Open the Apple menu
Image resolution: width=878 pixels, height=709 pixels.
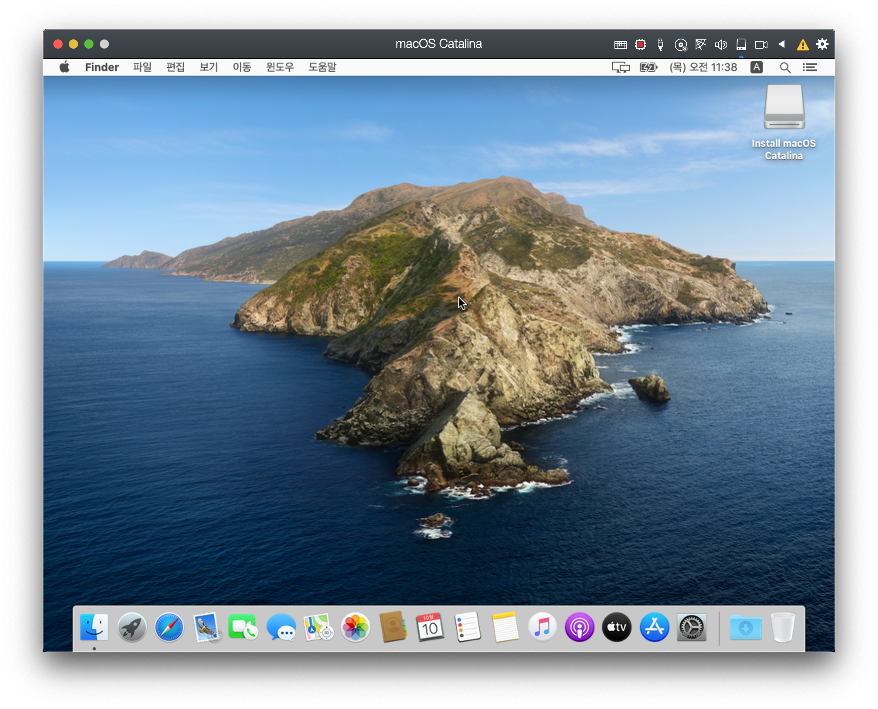(x=65, y=67)
